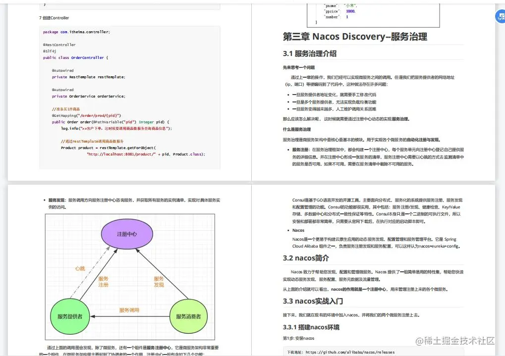Click the bold "什么是服务治理" subheading
Viewport: 505px width, 356px height.
pyautogui.click(x=297, y=129)
